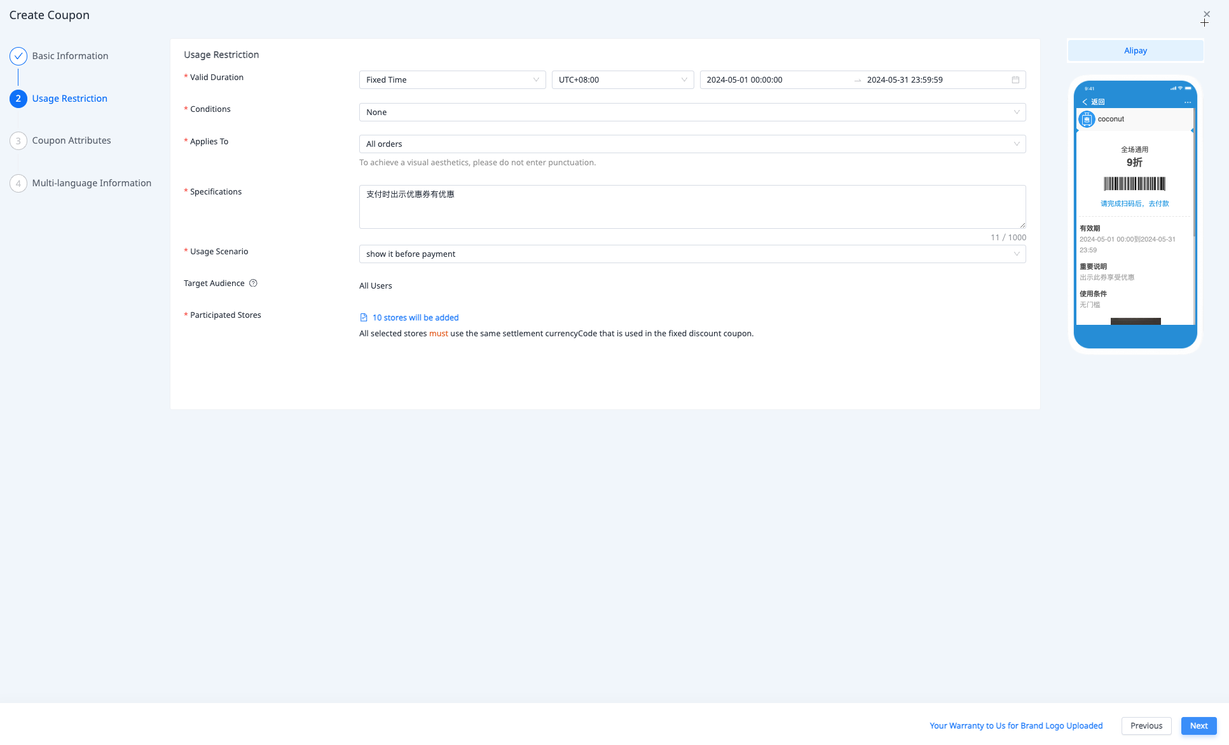
Task: Close the Create Coupon dialog
Action: [1206, 14]
